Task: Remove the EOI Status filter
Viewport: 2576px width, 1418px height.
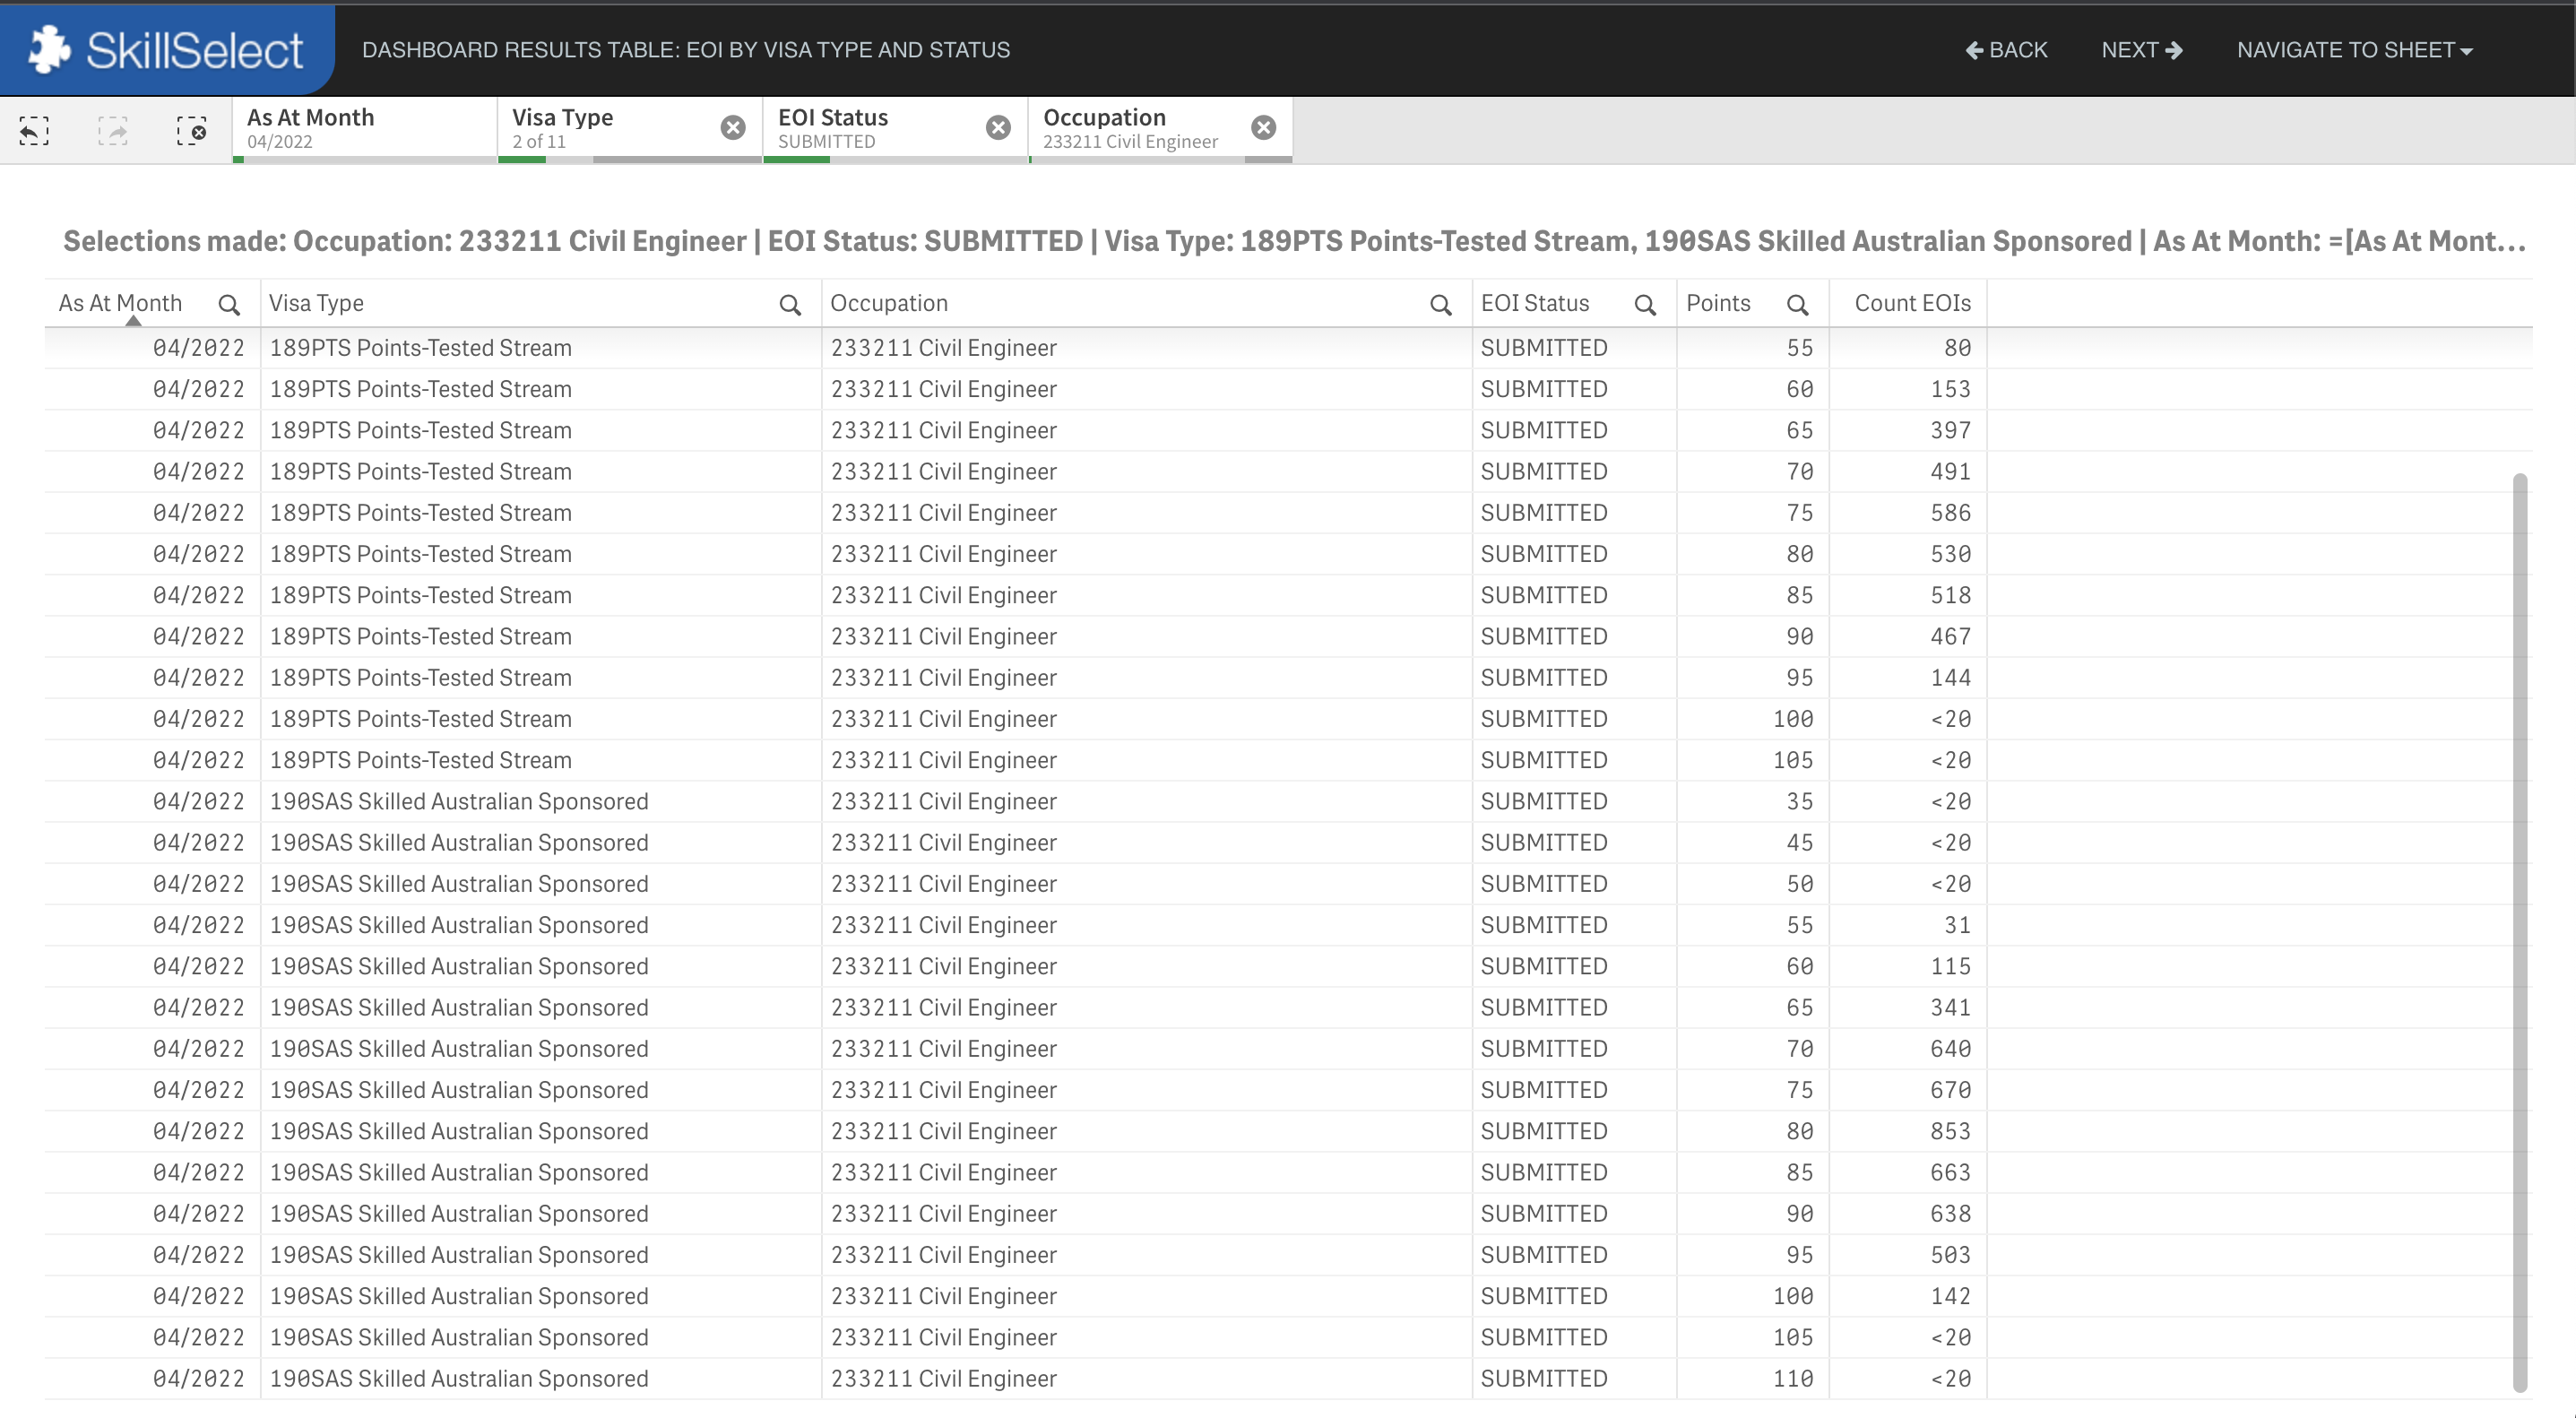Action: pyautogui.click(x=998, y=128)
